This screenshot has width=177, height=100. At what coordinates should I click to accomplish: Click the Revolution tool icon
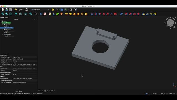[x=70, y=14]
